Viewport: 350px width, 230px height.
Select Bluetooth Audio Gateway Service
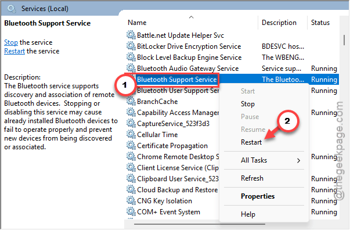187,69
